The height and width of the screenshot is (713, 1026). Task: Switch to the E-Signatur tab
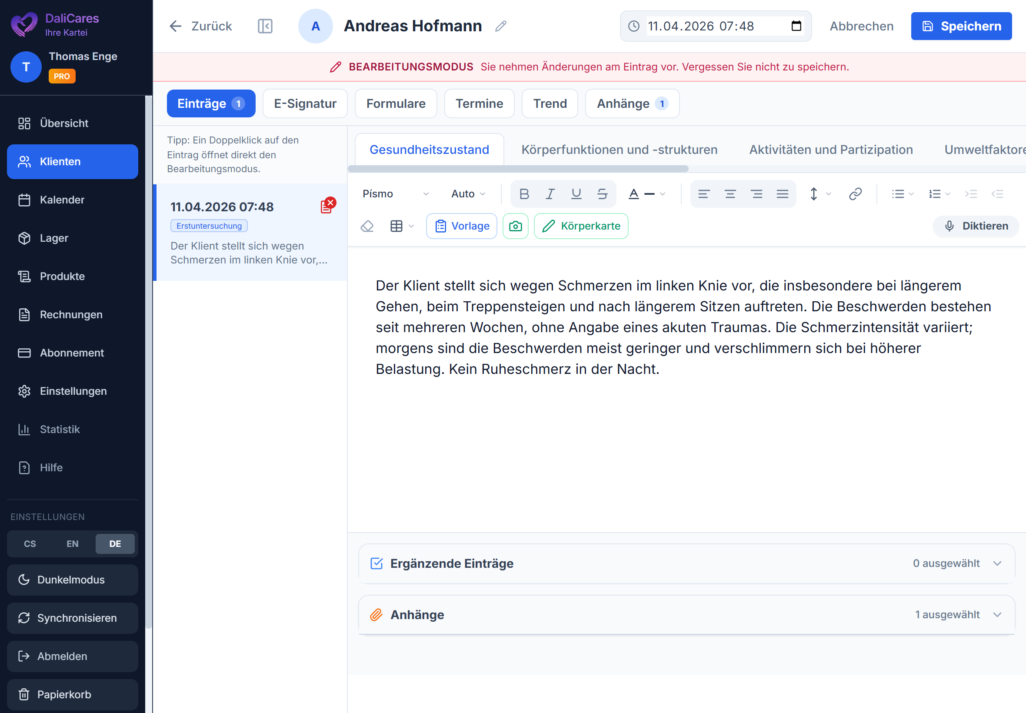pos(305,103)
